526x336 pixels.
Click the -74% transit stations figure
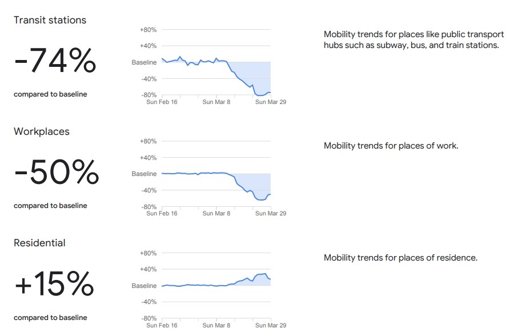55,60
